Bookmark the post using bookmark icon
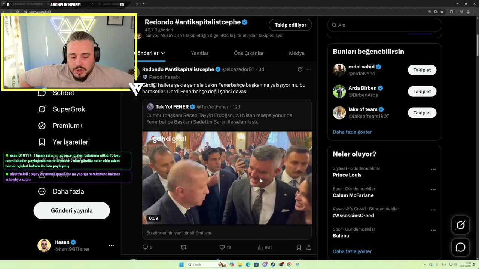Viewport: 479px width, 269px height. (x=299, y=247)
